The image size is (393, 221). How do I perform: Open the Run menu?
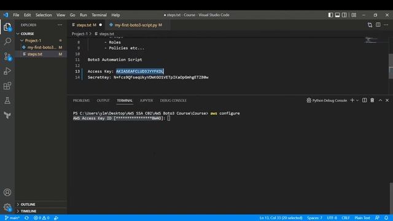pos(84,15)
